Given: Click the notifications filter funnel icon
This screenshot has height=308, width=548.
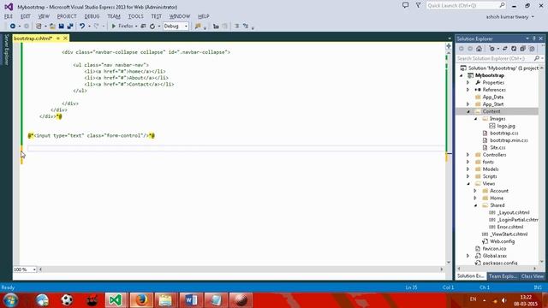Looking at the screenshot, I should [x=418, y=5].
